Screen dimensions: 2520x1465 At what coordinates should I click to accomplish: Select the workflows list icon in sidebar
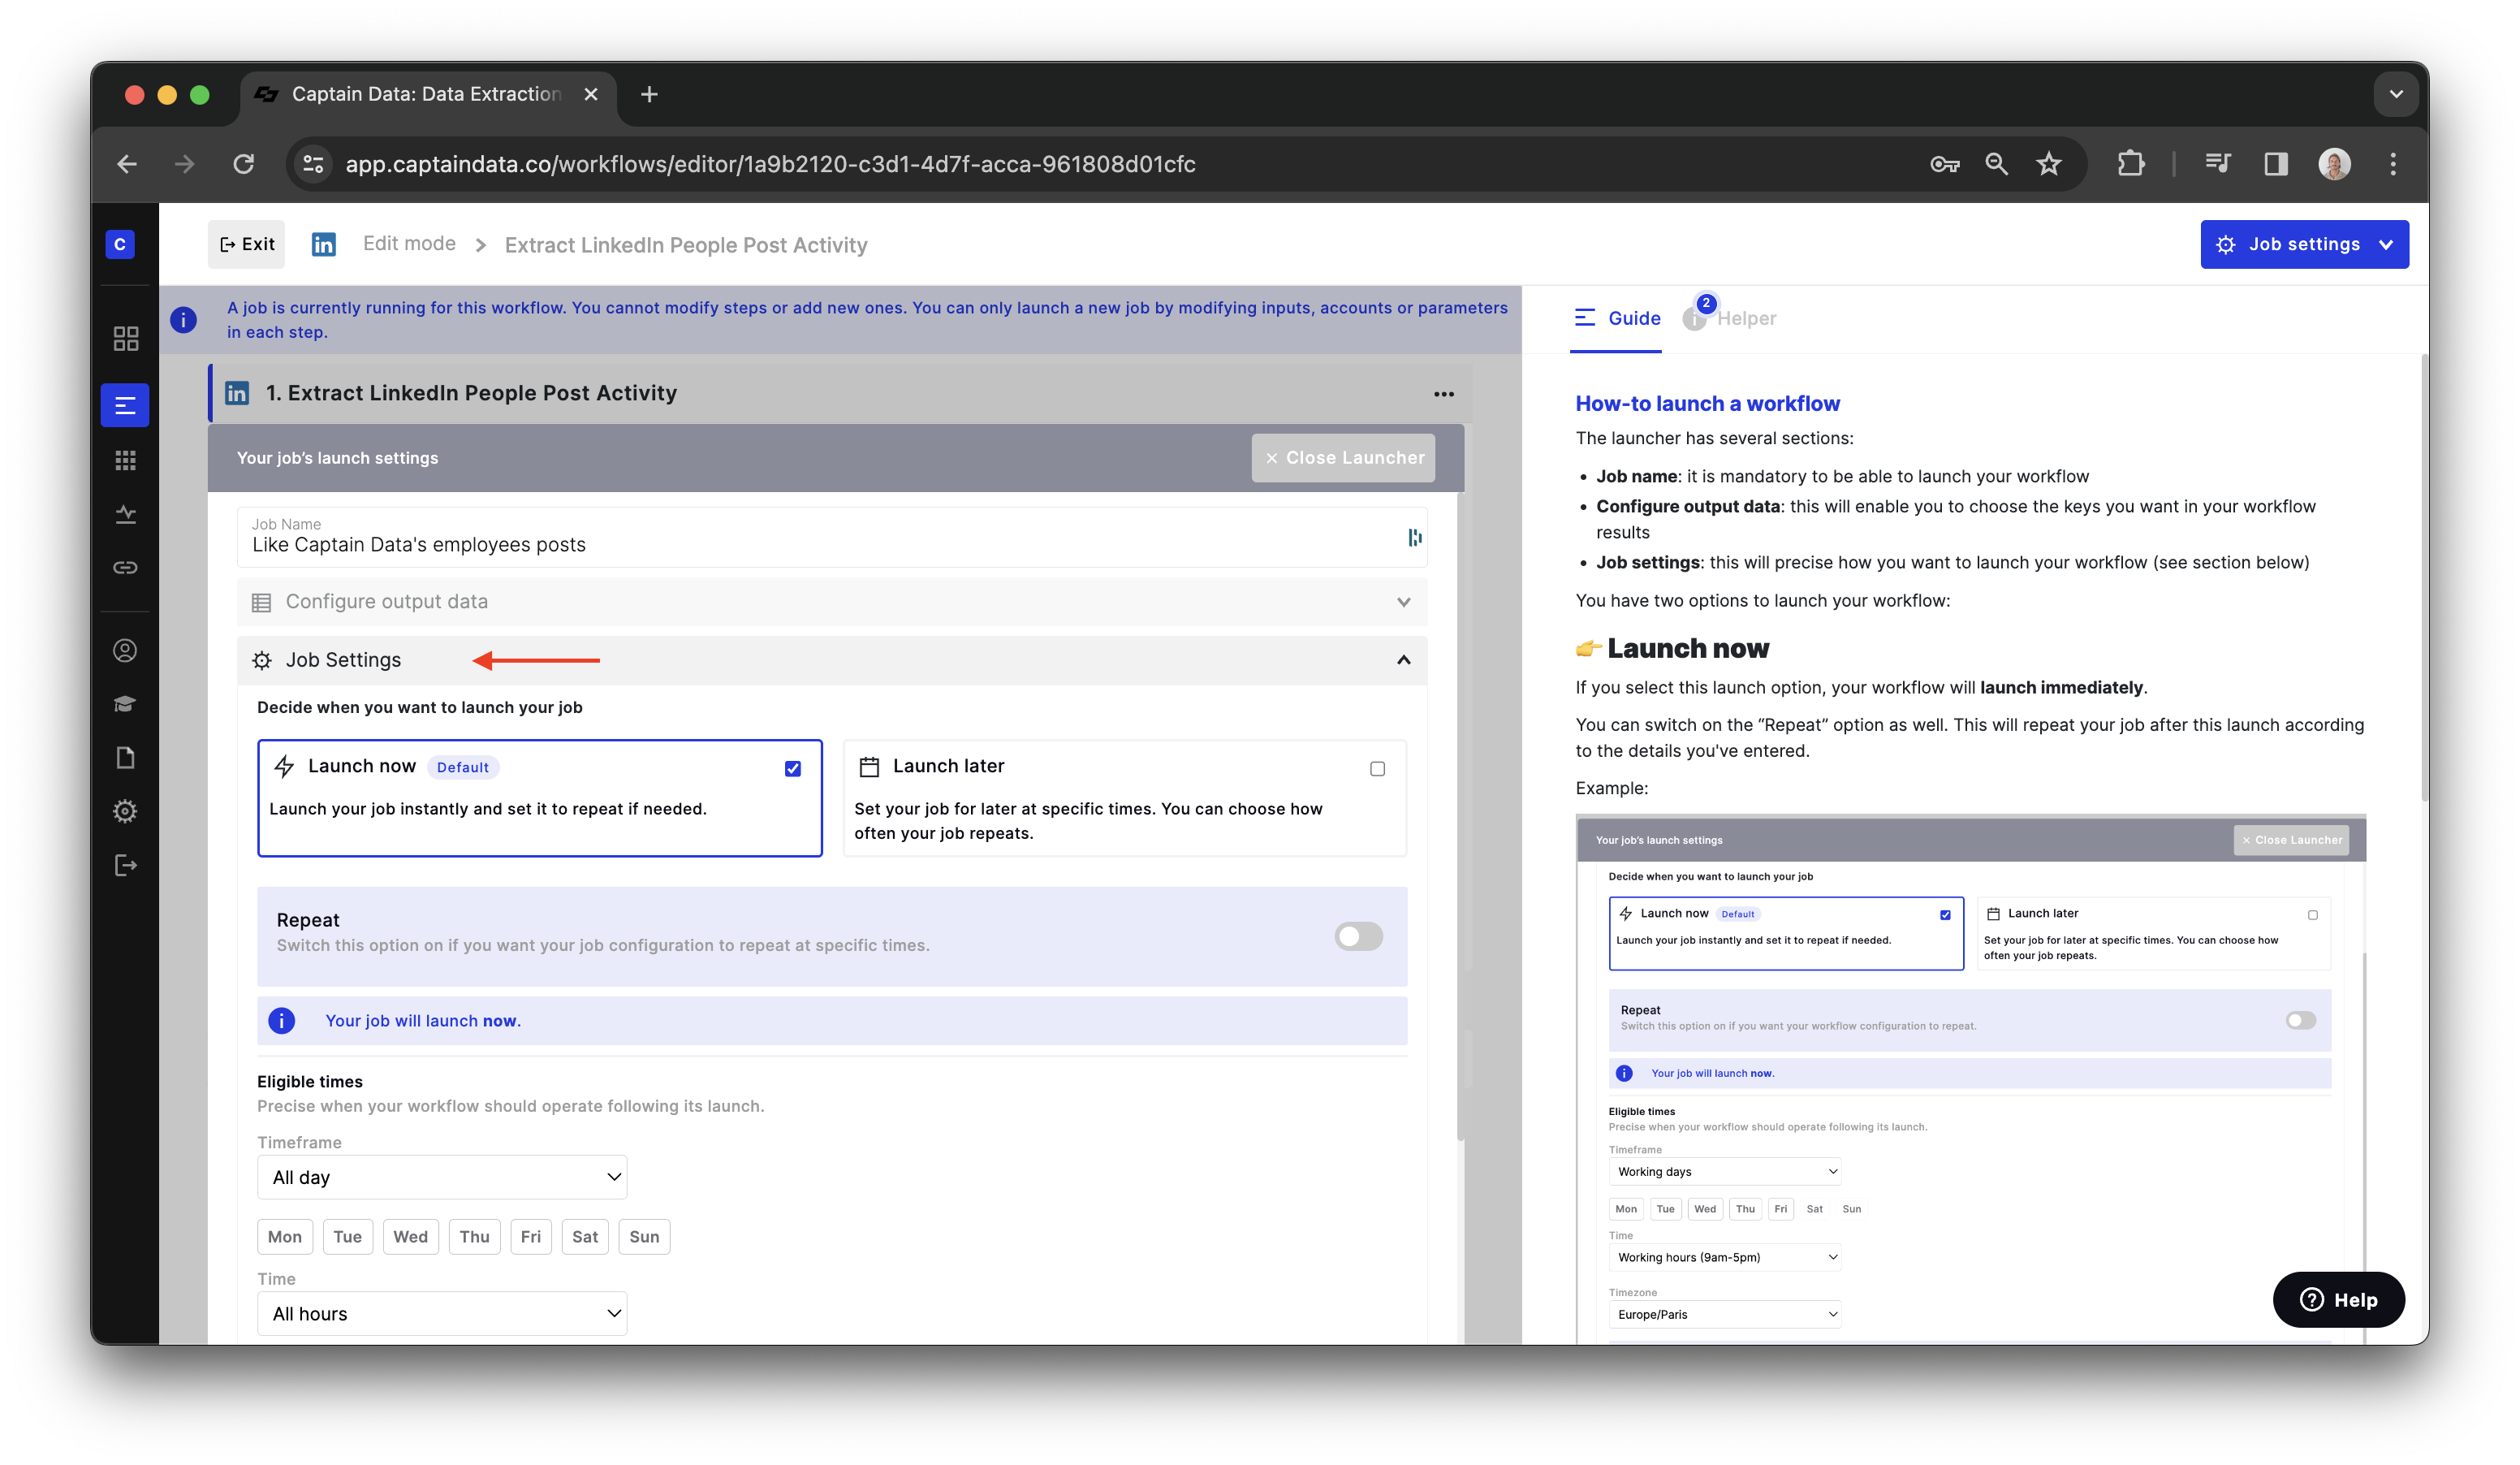pyautogui.click(x=125, y=405)
